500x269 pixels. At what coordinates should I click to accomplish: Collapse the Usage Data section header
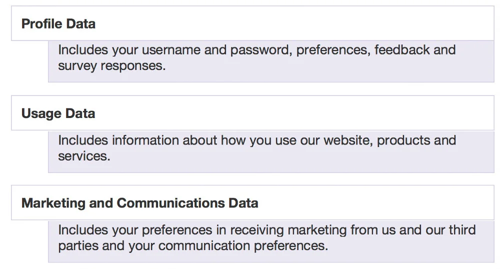coord(252,113)
